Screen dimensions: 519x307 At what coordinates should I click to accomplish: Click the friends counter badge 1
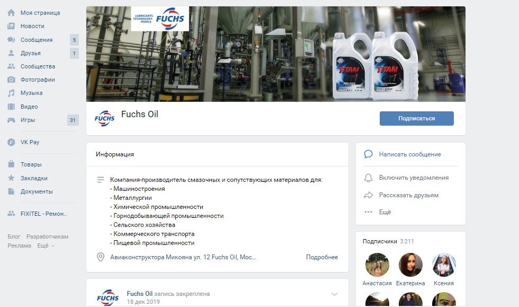point(74,53)
